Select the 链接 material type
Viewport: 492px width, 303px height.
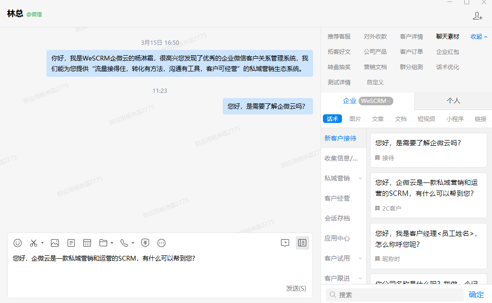coord(481,119)
